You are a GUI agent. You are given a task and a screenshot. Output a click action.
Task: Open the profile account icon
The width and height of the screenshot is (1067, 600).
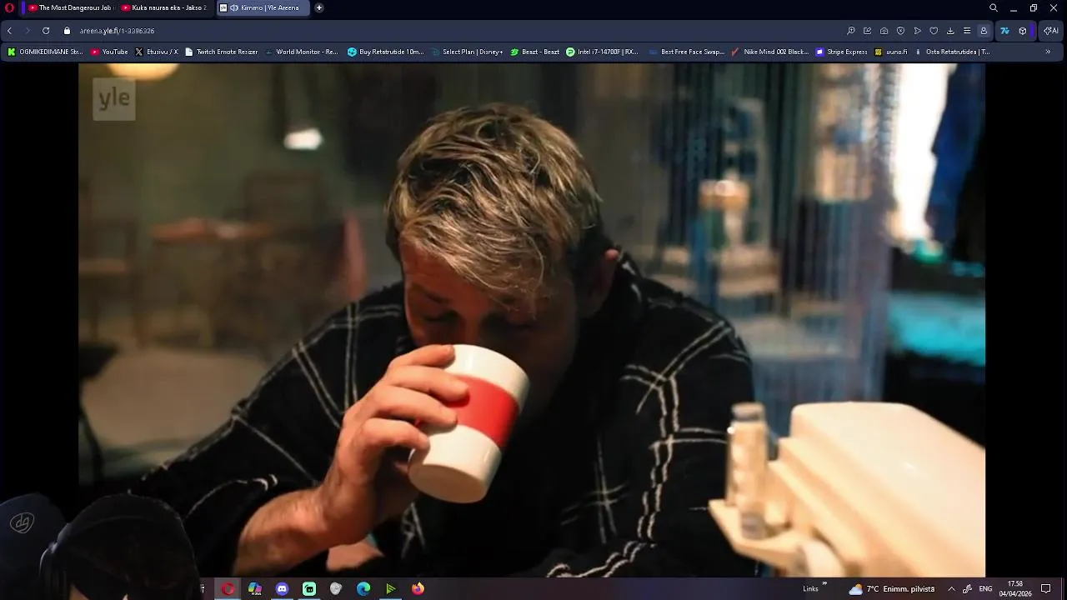point(984,31)
